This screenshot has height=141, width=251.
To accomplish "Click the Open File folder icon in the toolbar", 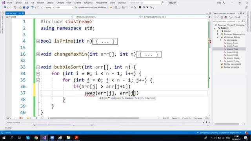I will pyautogui.click(x=20, y=7).
